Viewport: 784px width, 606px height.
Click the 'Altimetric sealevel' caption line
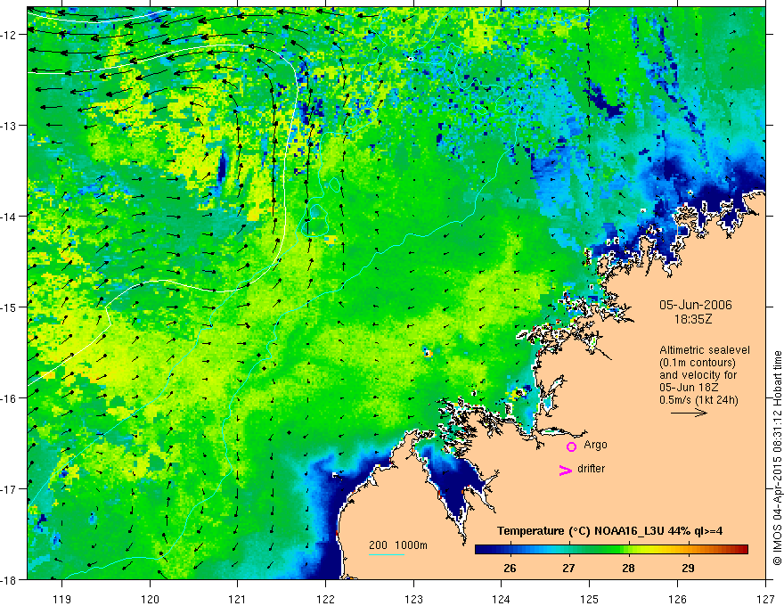(705, 350)
